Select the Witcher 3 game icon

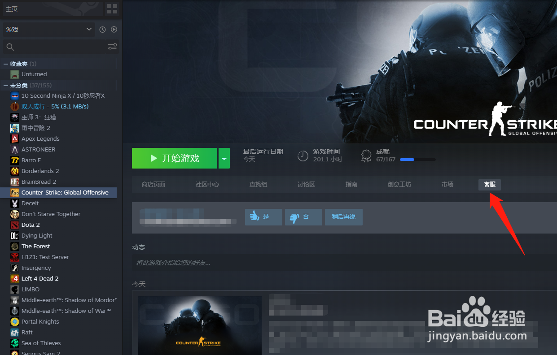tap(15, 117)
